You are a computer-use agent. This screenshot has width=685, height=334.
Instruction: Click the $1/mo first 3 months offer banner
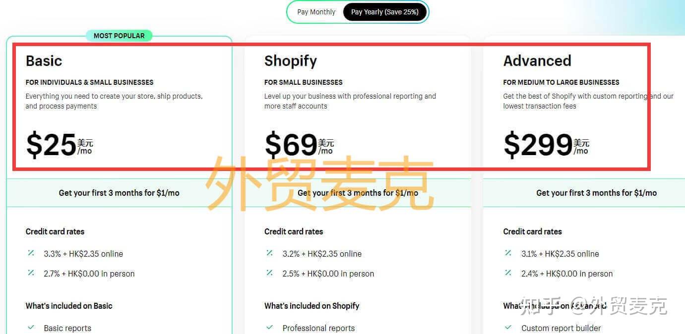tap(119, 193)
